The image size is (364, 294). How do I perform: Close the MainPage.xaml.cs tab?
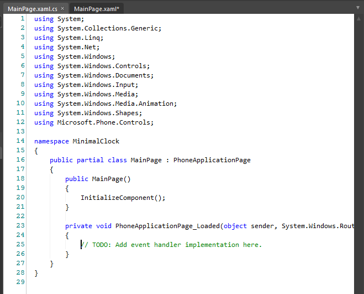pyautogui.click(x=62, y=9)
